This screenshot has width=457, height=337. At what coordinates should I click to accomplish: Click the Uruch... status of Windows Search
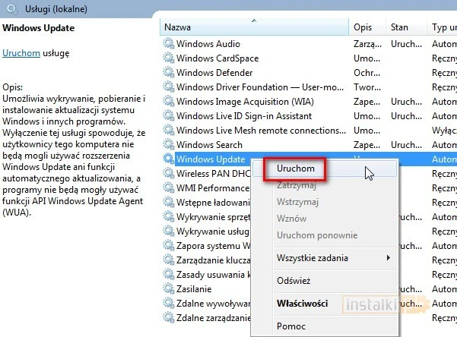point(406,145)
